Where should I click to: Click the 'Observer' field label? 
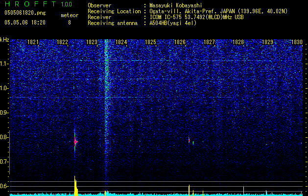pos(99,5)
